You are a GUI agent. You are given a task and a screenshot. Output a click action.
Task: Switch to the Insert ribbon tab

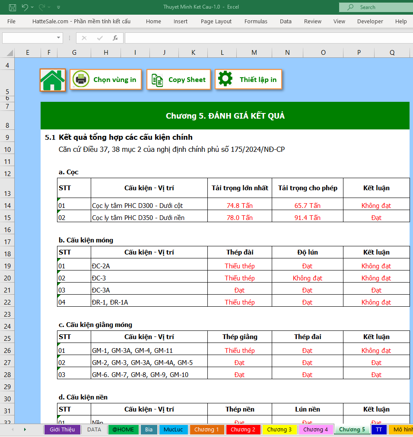click(180, 22)
